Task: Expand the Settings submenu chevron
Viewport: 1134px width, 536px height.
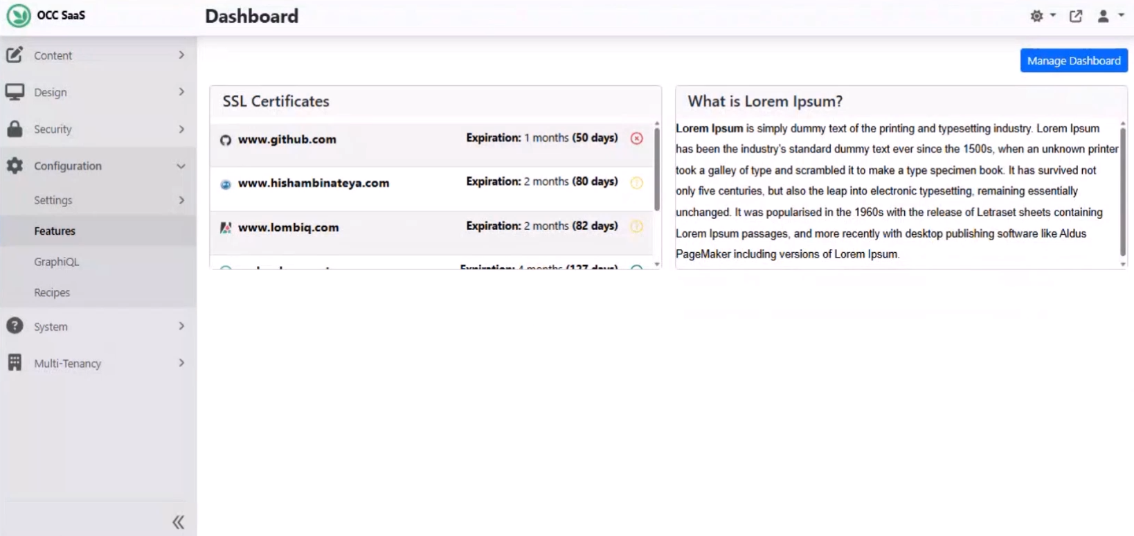Action: pyautogui.click(x=181, y=200)
